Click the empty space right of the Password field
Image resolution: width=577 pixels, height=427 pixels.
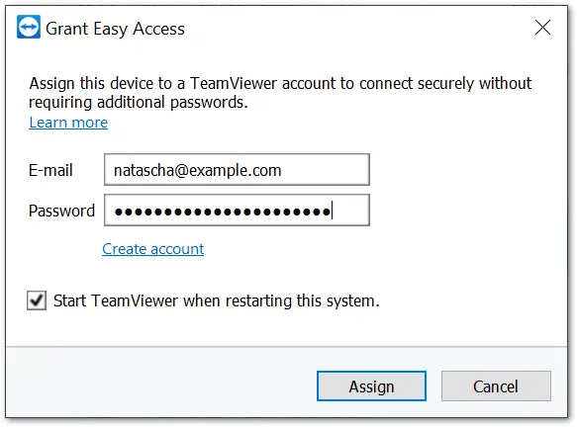(x=467, y=211)
